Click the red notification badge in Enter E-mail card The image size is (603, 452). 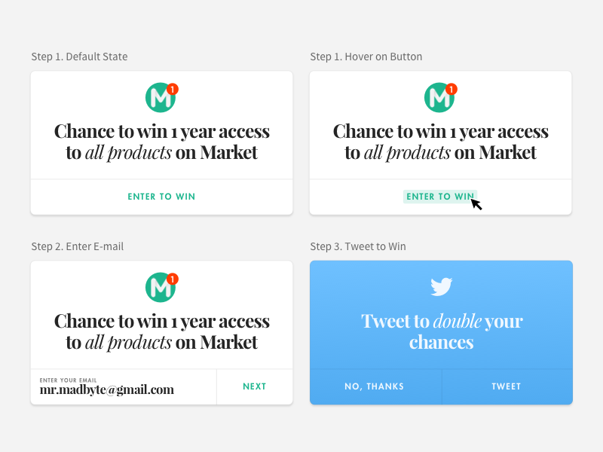pyautogui.click(x=173, y=279)
